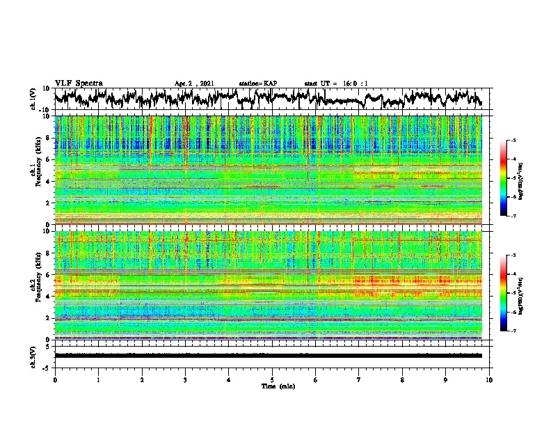The image size is (551, 426).
Task: Click time axis tick label "3"
Action: 185,380
